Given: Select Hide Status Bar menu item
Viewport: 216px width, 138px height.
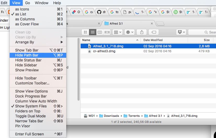Looking at the screenshot, I should click(x=38, y=60).
